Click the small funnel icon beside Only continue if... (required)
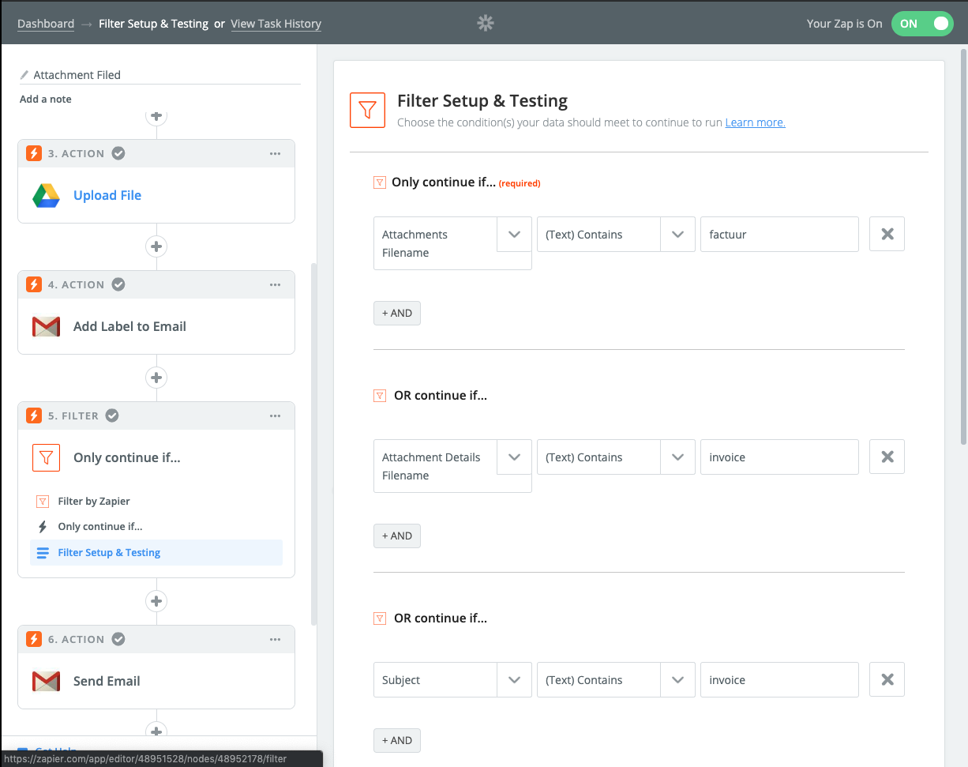 [380, 182]
